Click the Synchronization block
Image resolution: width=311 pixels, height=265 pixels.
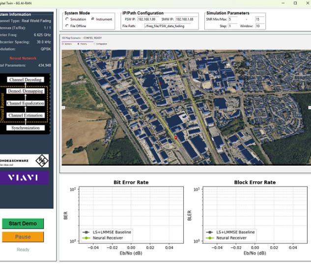(x=26, y=128)
